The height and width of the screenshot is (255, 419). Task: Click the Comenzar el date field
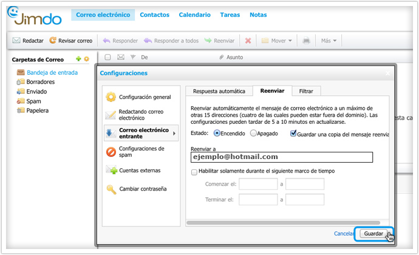(258, 184)
